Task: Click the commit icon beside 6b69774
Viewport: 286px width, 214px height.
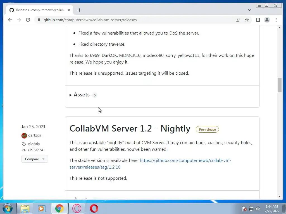Action: pos(24,150)
